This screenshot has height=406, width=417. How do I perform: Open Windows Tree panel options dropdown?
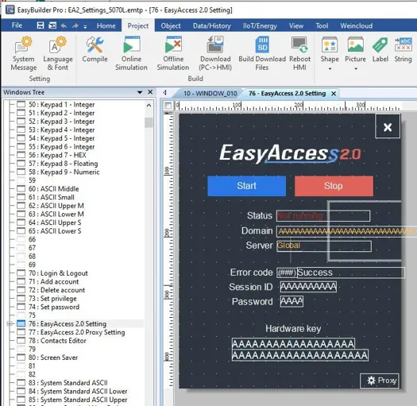(140, 92)
